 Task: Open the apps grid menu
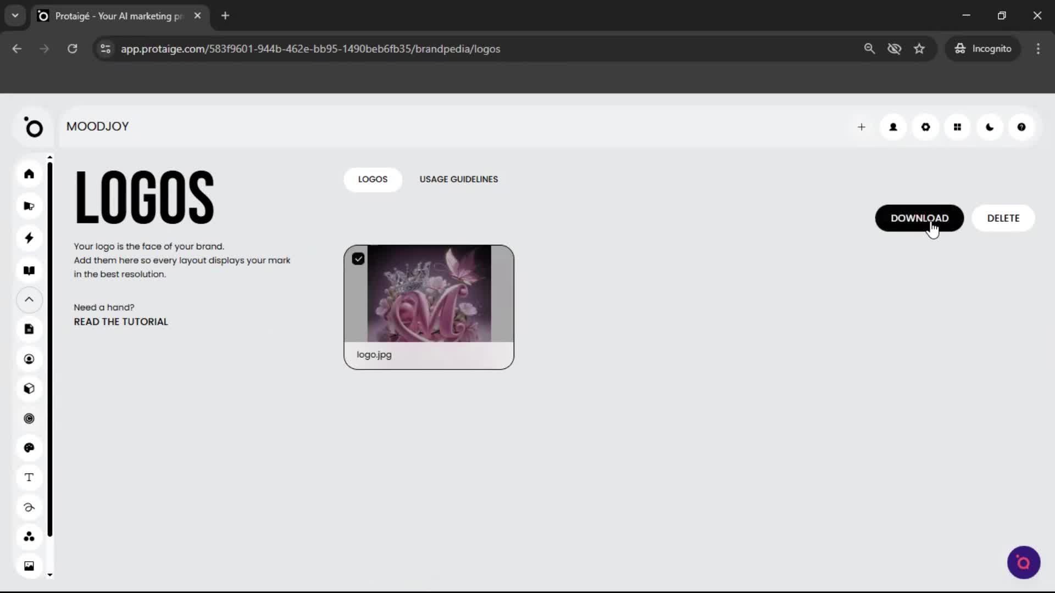(x=957, y=127)
